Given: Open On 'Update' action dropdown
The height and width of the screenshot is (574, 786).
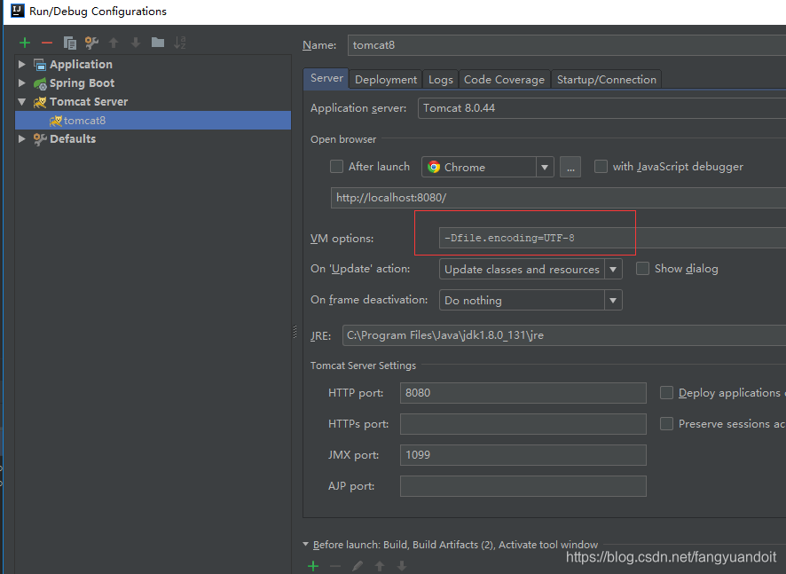Looking at the screenshot, I should [613, 269].
